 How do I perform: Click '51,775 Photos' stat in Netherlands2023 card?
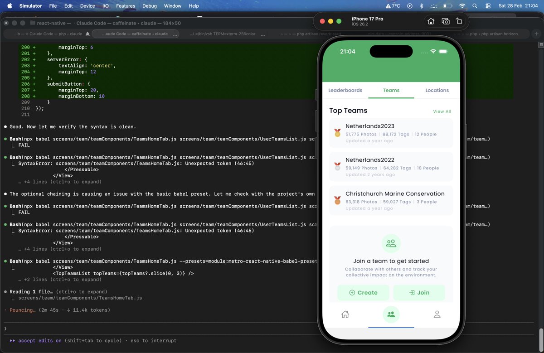pyautogui.click(x=361, y=135)
